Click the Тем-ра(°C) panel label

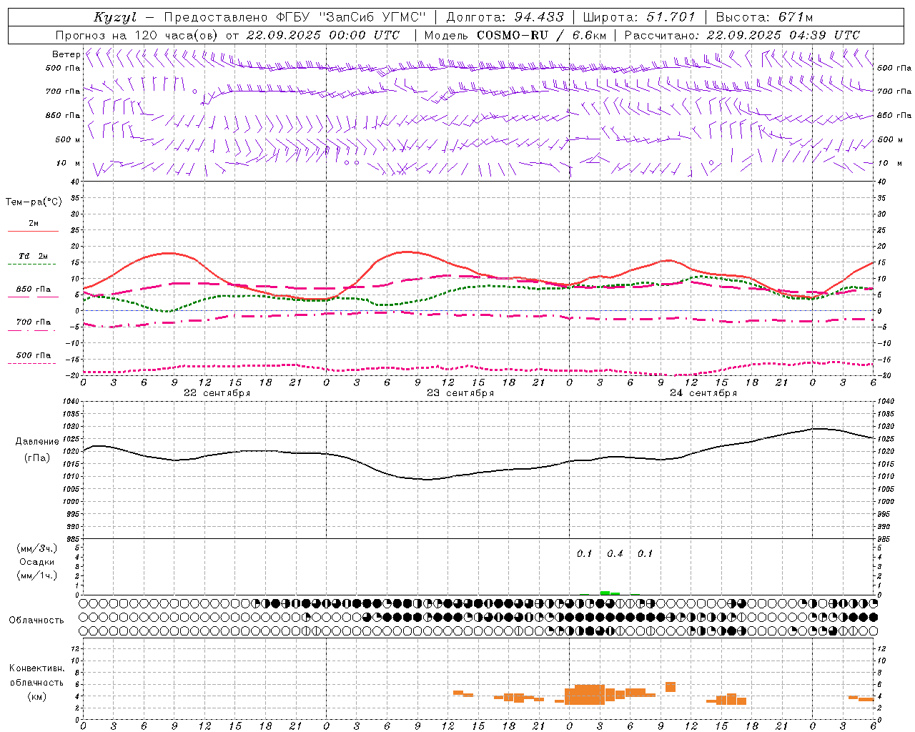point(34,202)
